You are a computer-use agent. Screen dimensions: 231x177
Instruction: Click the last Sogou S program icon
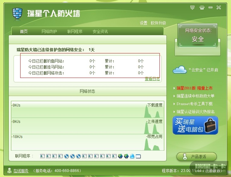tap(78, 156)
